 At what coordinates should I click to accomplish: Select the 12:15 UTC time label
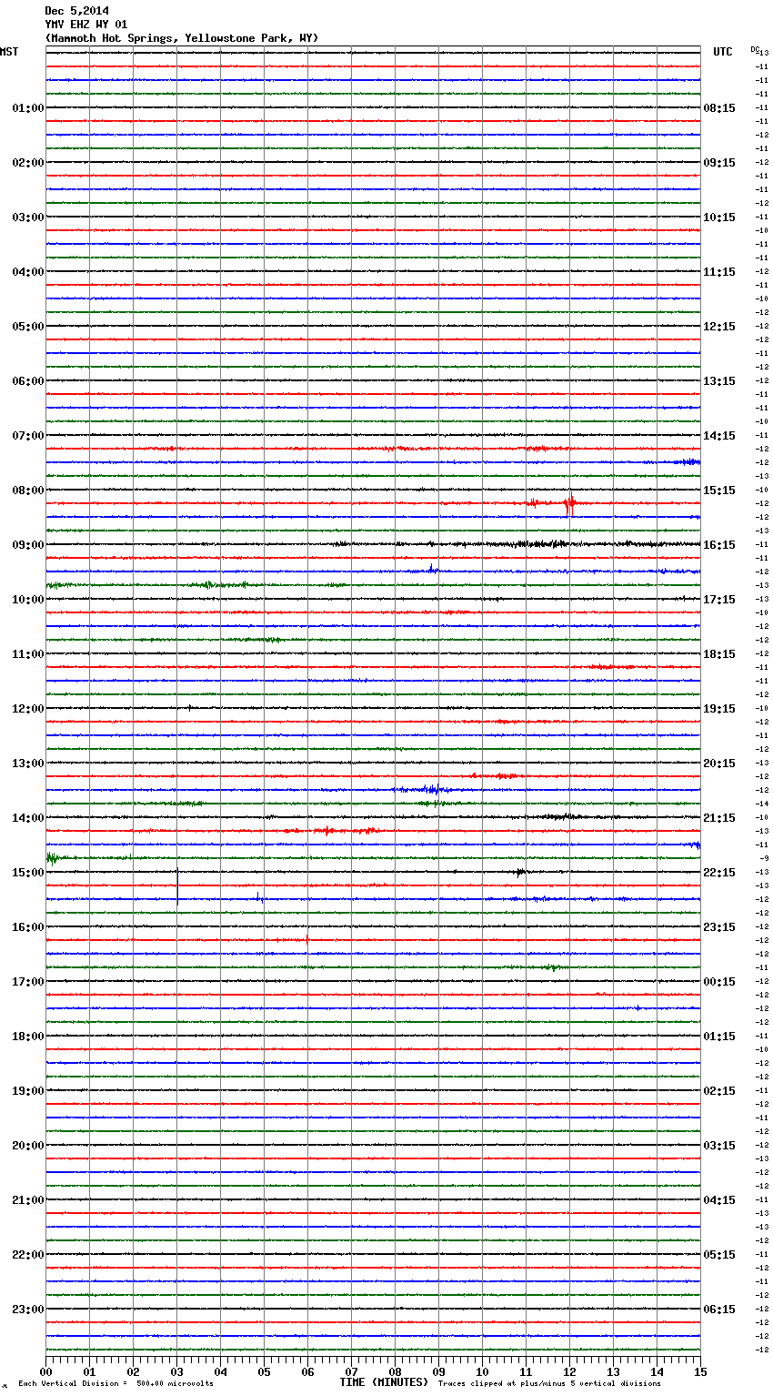click(719, 327)
